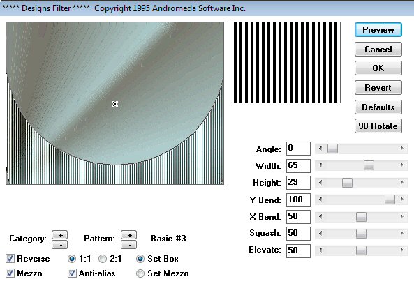The height and width of the screenshot is (286, 414).
Task: Click the Category plus stepper button
Action: pos(59,234)
